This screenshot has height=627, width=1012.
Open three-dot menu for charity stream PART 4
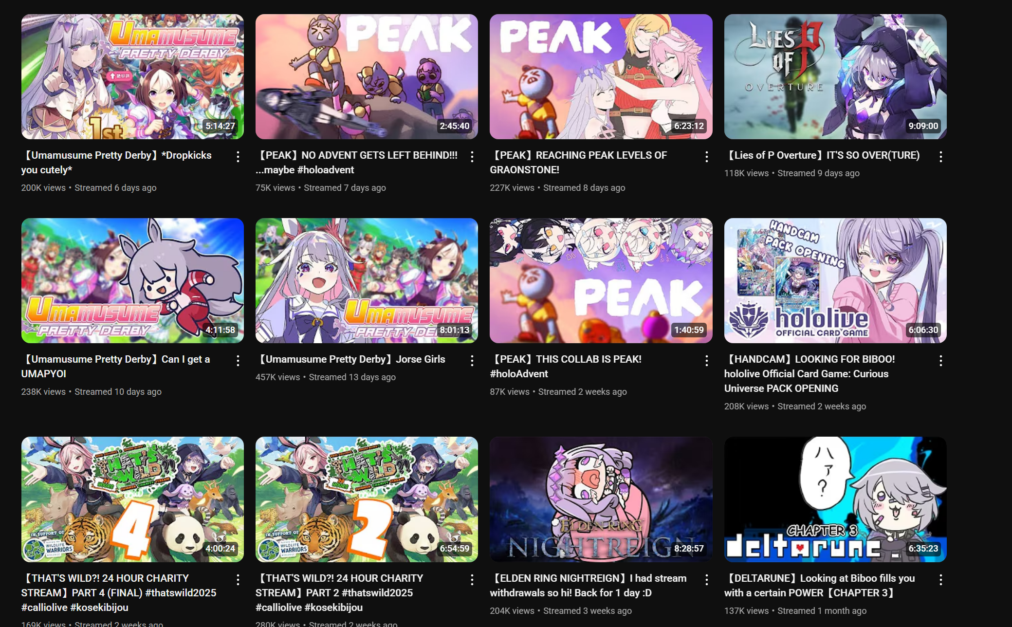point(238,580)
